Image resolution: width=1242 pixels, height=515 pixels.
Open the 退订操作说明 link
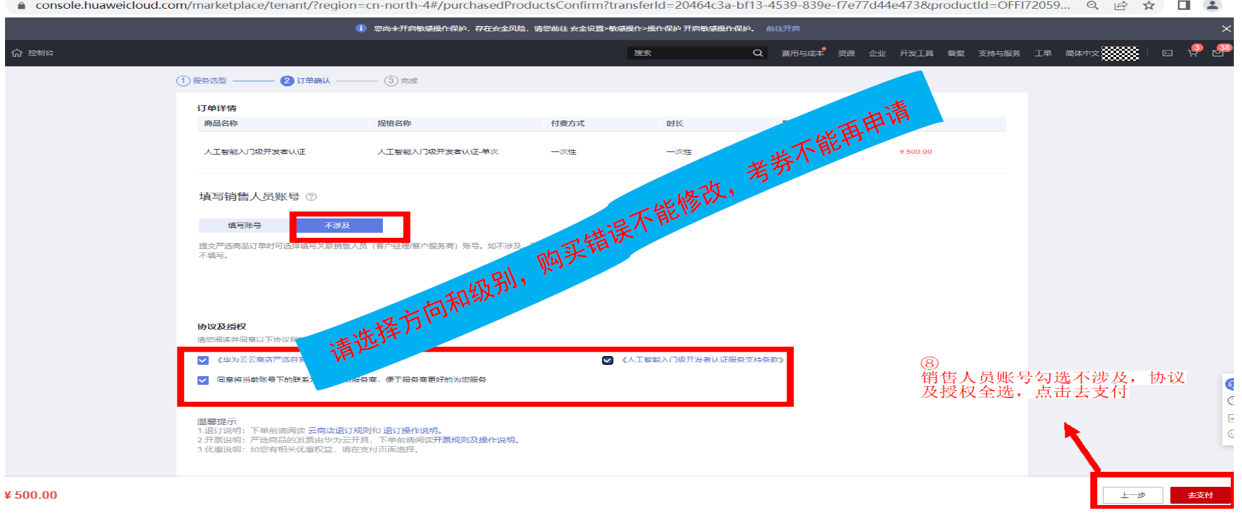(x=410, y=431)
